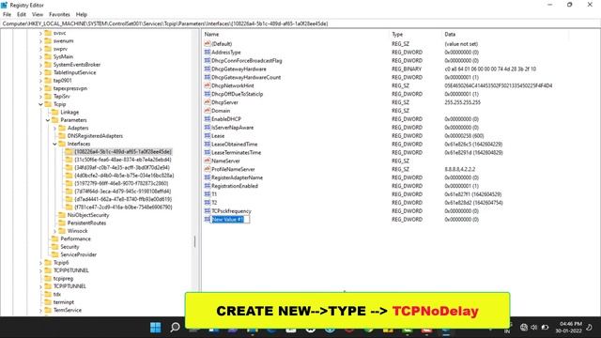Open the File menu
Viewport: 601px width, 338px height.
[x=7, y=14]
